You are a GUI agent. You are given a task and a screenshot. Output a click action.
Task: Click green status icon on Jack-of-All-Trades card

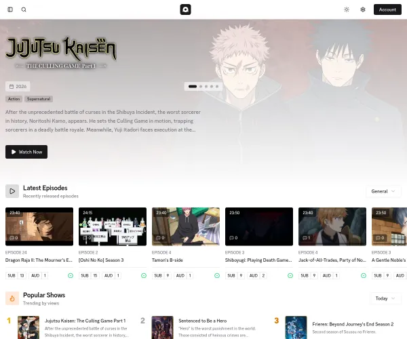tap(364, 275)
